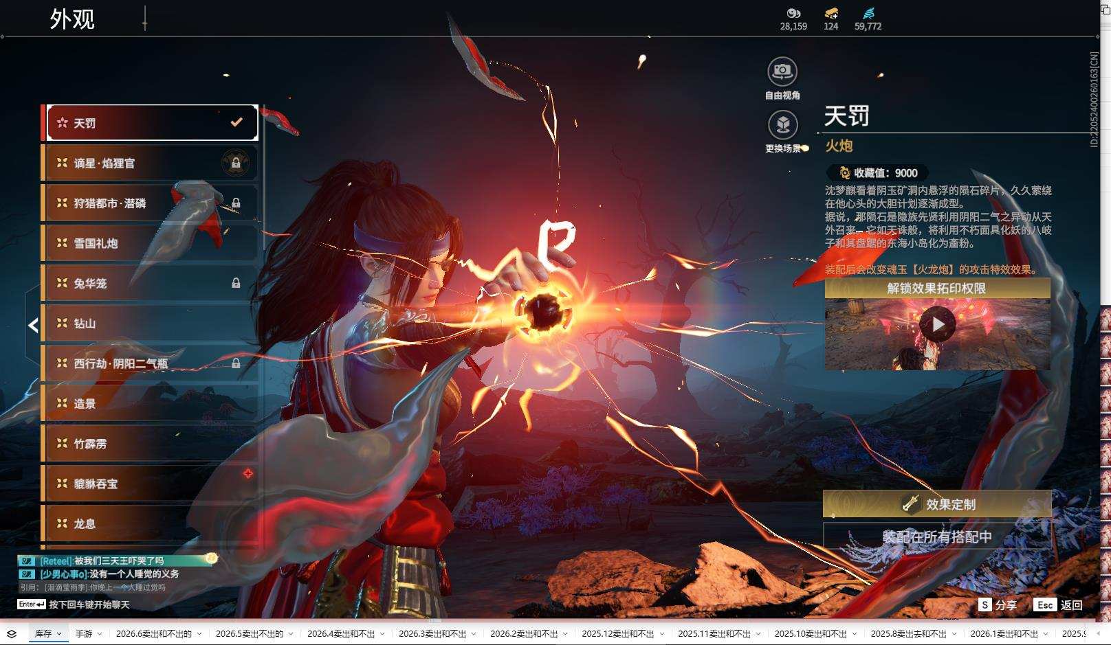1111x645 pixels.
Task: Open dropdown arrow on 2026.4卖出和不出 tab
Action: (x=382, y=634)
